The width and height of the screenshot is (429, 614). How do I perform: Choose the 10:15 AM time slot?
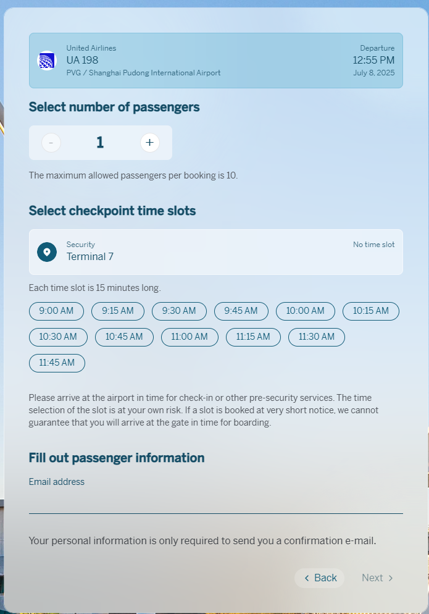(x=371, y=311)
